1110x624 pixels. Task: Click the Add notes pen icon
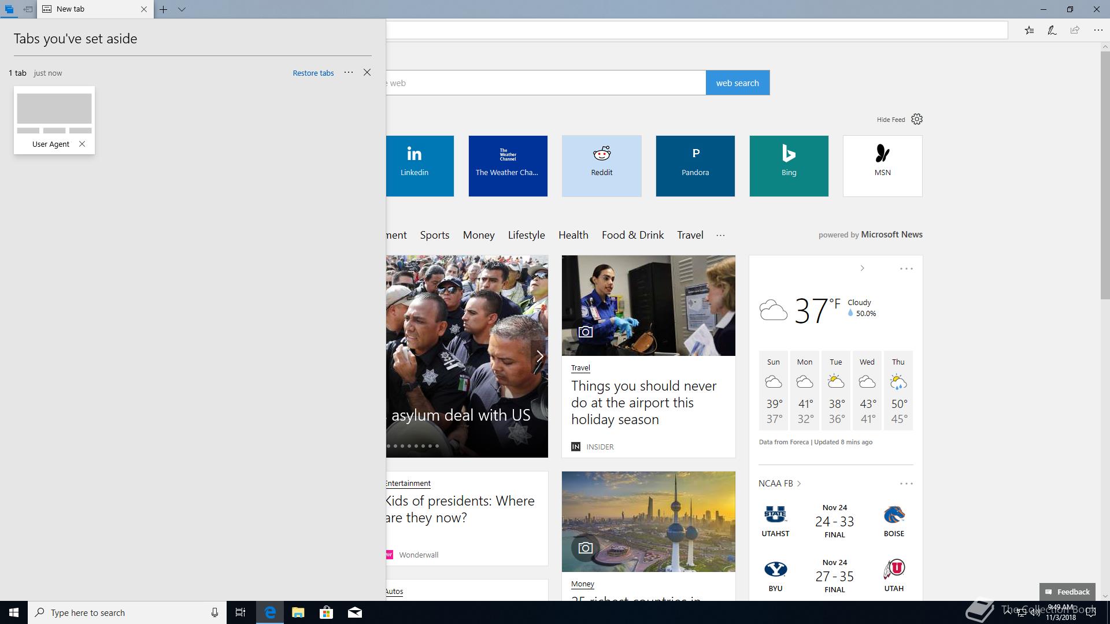click(x=1052, y=31)
